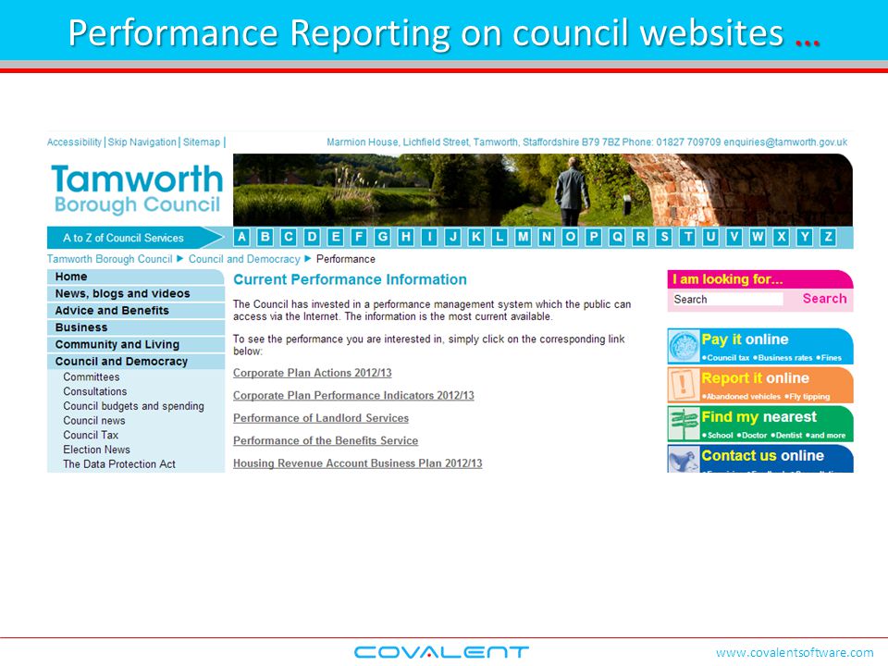Open Housing Revenue Account Business Plan link
The height and width of the screenshot is (666, 888).
(x=358, y=463)
